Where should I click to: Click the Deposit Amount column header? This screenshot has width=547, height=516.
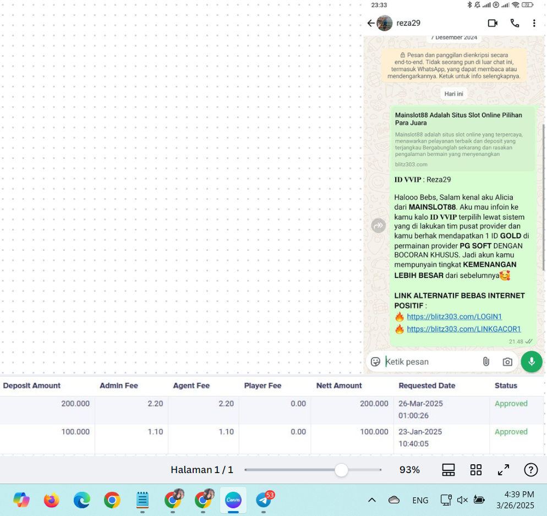32,386
